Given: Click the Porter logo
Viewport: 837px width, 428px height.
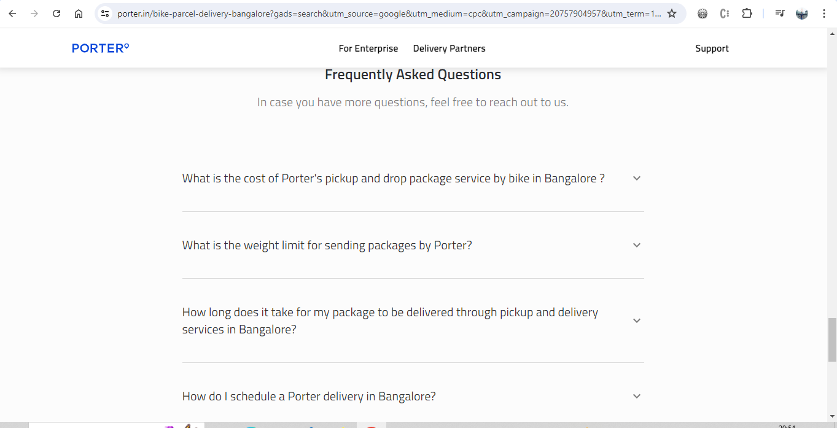Looking at the screenshot, I should [100, 49].
